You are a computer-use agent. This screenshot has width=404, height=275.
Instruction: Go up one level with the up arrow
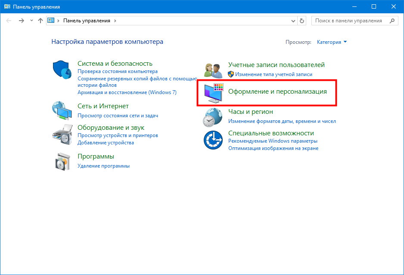pyautogui.click(x=40, y=21)
